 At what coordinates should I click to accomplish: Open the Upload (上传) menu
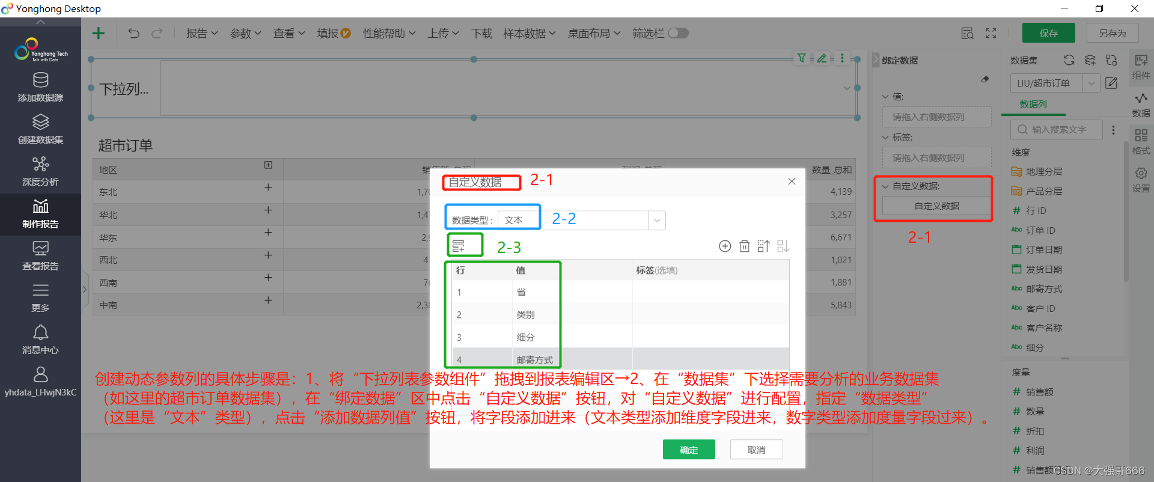(443, 33)
